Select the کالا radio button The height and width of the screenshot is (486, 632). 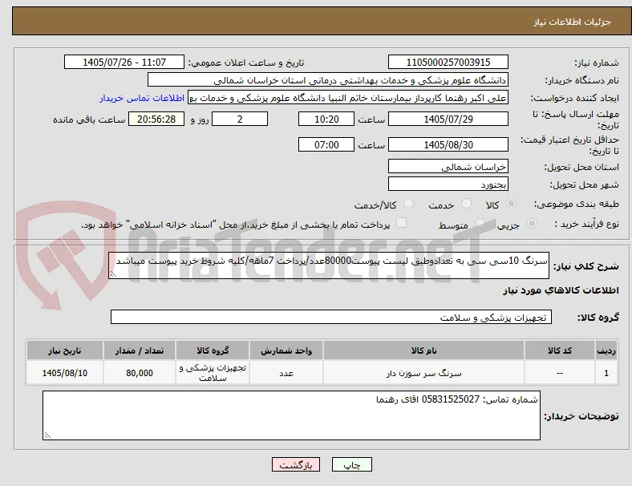(x=511, y=204)
